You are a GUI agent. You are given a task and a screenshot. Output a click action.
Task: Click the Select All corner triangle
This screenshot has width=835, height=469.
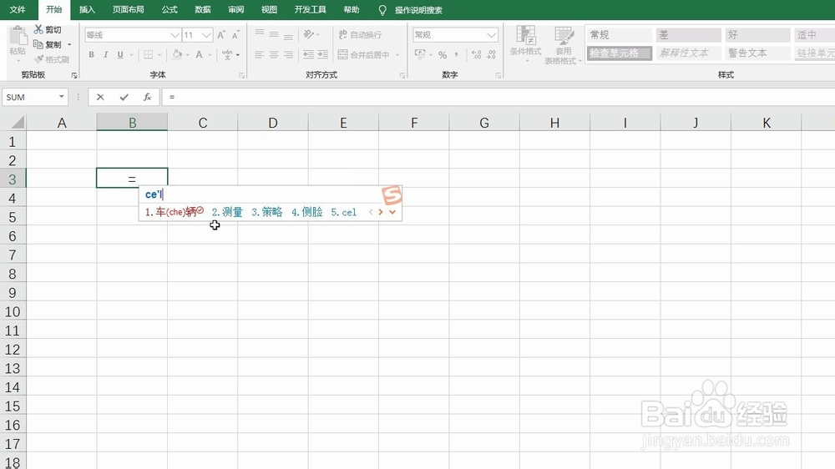tap(18, 123)
